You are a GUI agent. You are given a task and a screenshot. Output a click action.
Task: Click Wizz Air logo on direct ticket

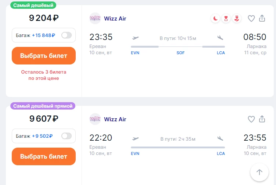coord(95,119)
